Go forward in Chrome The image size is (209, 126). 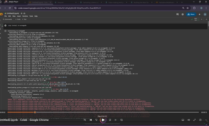point(5,8)
